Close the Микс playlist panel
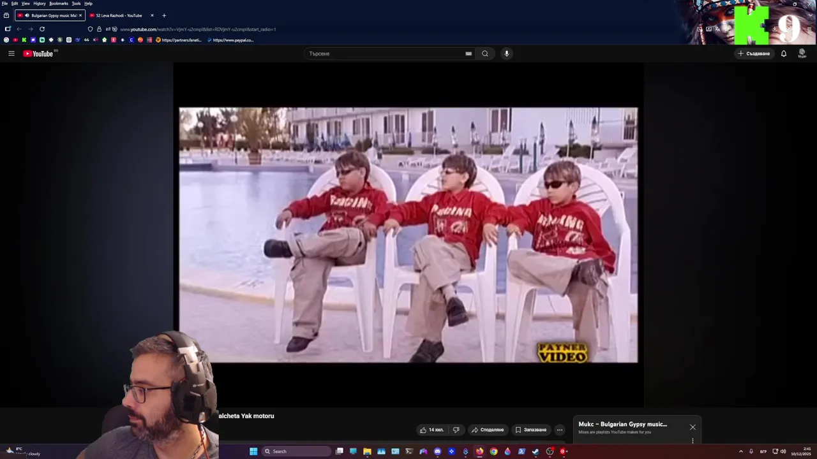The width and height of the screenshot is (817, 459). (x=693, y=427)
